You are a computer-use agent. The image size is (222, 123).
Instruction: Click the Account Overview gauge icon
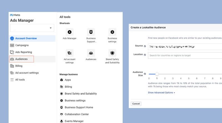[x=12, y=38]
